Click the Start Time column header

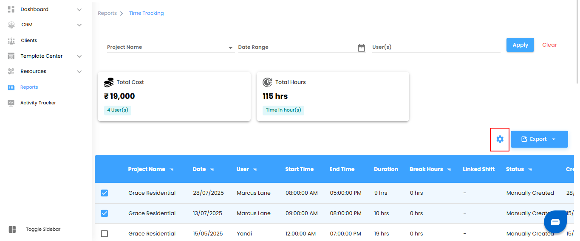click(x=300, y=169)
